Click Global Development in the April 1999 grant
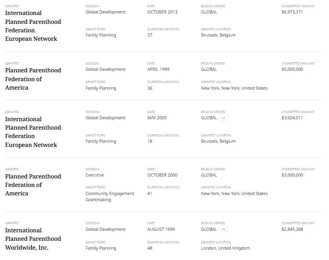 click(x=105, y=69)
